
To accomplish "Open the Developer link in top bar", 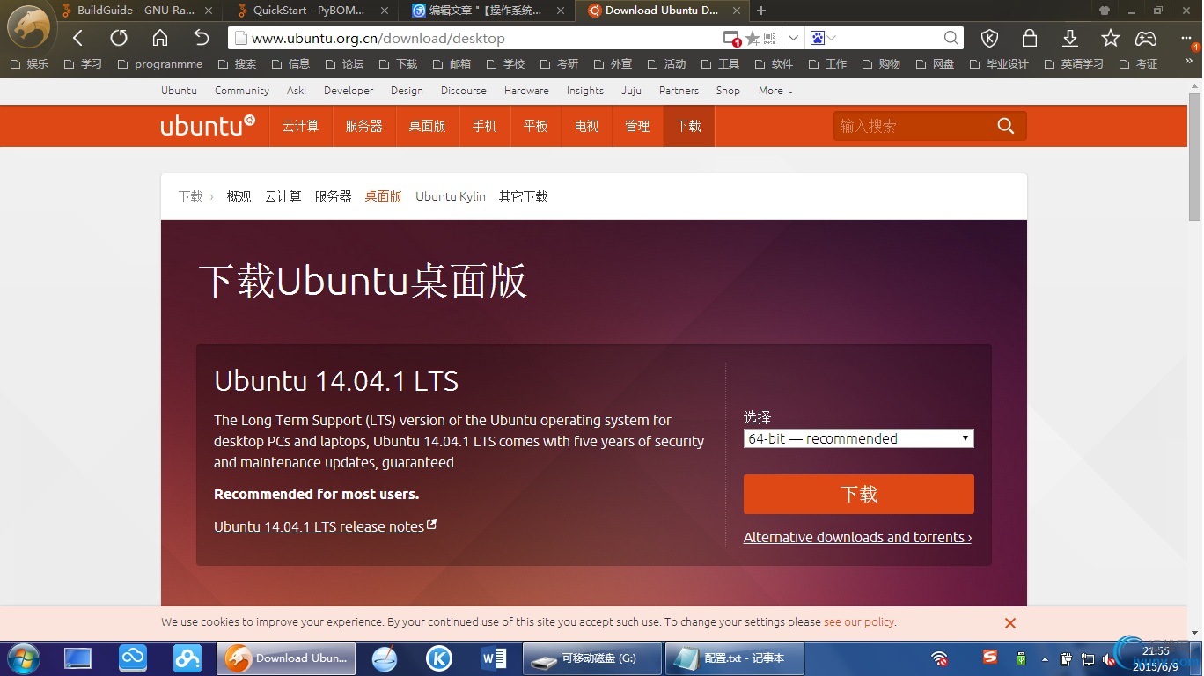I will tap(349, 91).
